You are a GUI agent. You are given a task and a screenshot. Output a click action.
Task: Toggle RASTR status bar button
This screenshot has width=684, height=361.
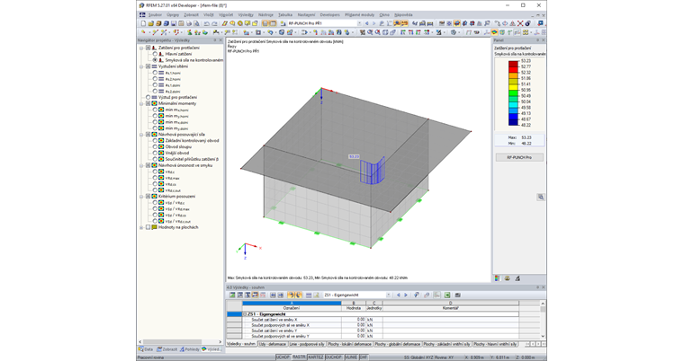[x=299, y=357]
